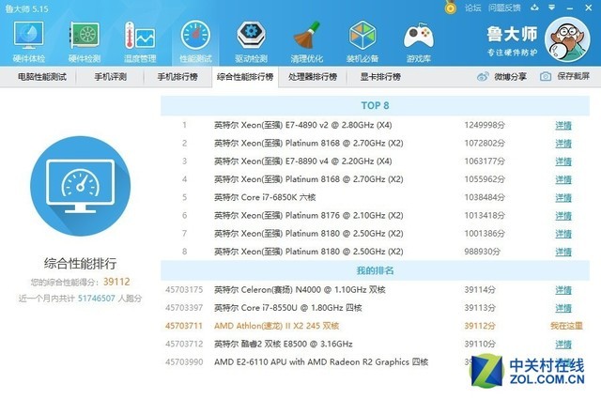This screenshot has height=399, width=601.
Task: Click the score 1038484分
Action: coord(485,197)
